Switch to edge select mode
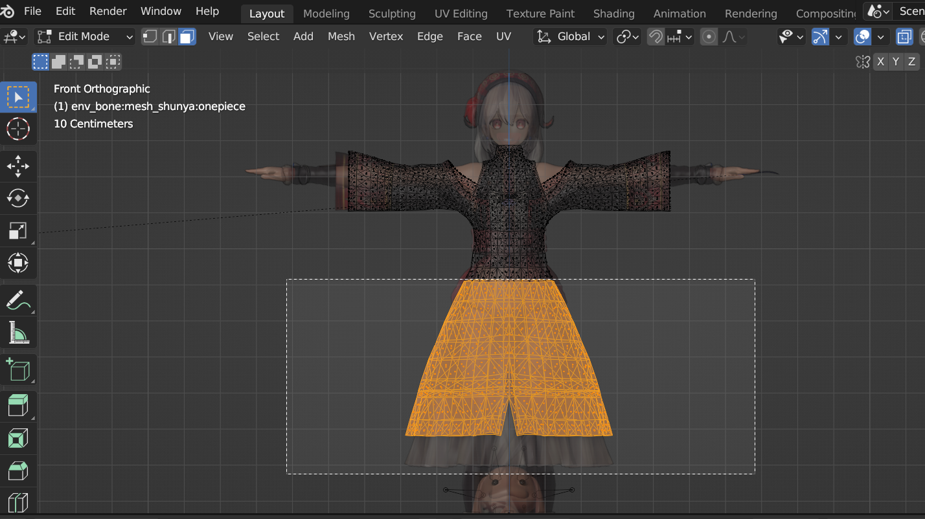 [169, 37]
